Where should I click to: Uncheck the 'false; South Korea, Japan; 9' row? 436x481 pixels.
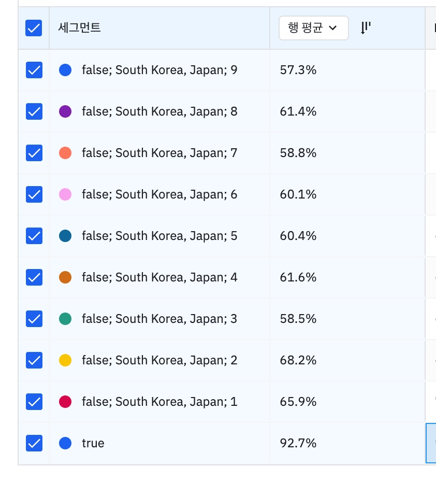tap(34, 70)
